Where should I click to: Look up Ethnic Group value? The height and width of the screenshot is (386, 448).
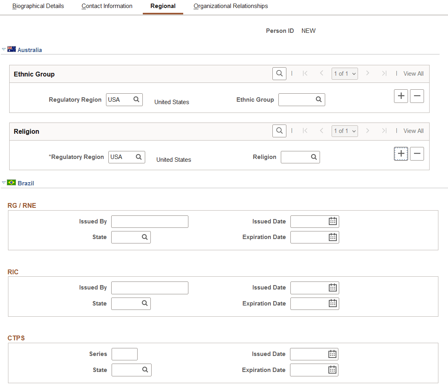(318, 99)
